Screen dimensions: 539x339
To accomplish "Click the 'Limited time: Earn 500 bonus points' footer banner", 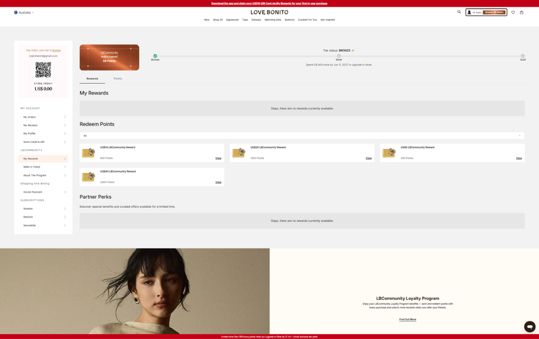I will coord(269,337).
